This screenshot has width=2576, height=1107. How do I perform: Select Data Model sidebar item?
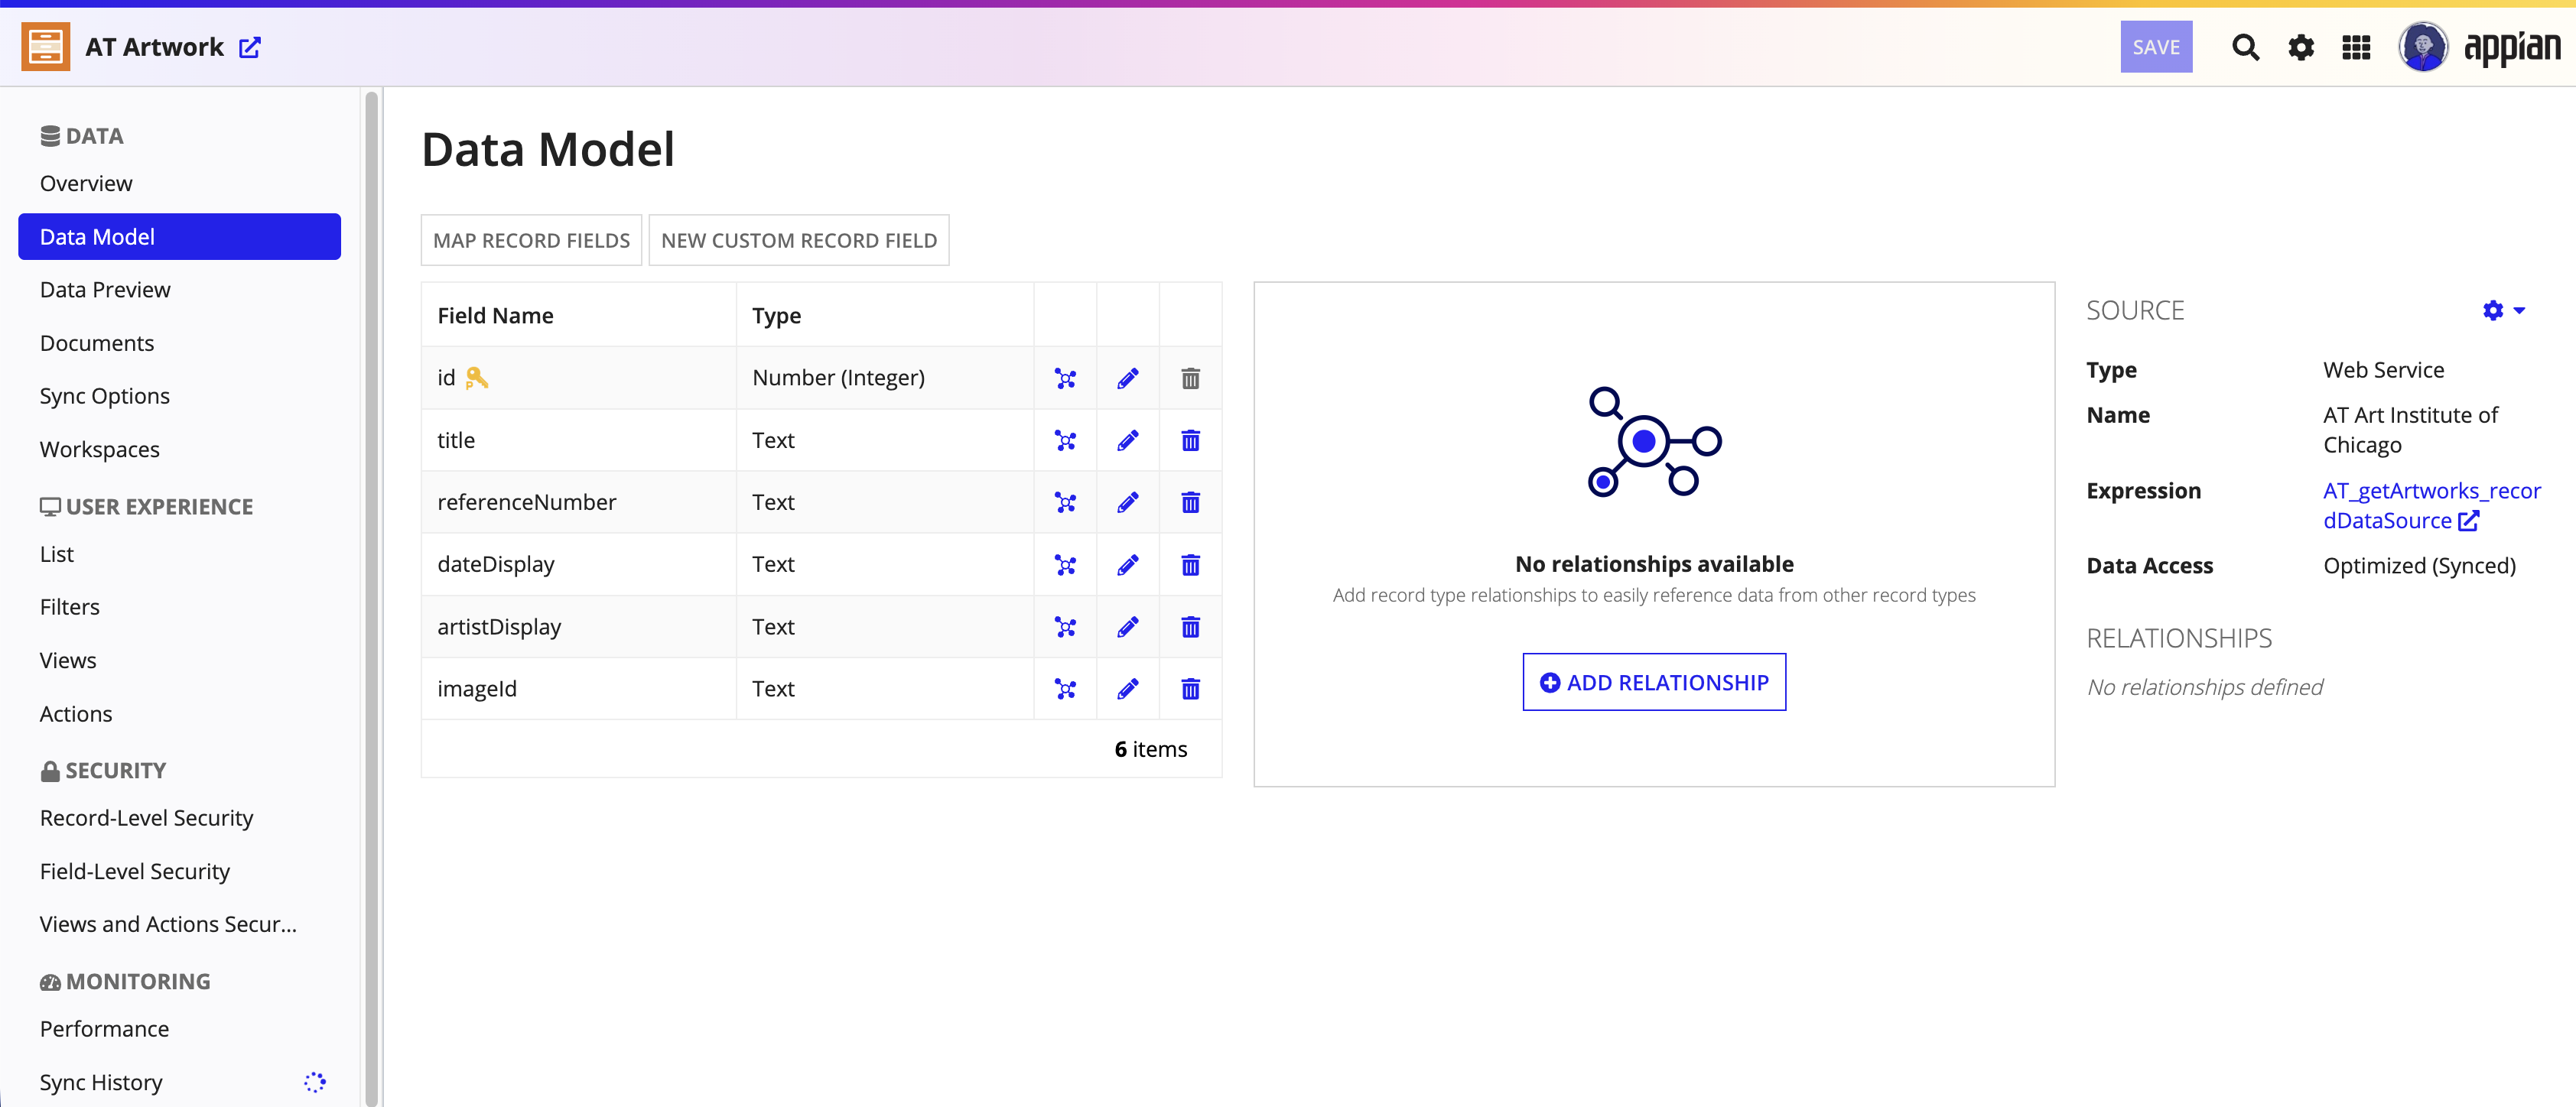click(180, 237)
